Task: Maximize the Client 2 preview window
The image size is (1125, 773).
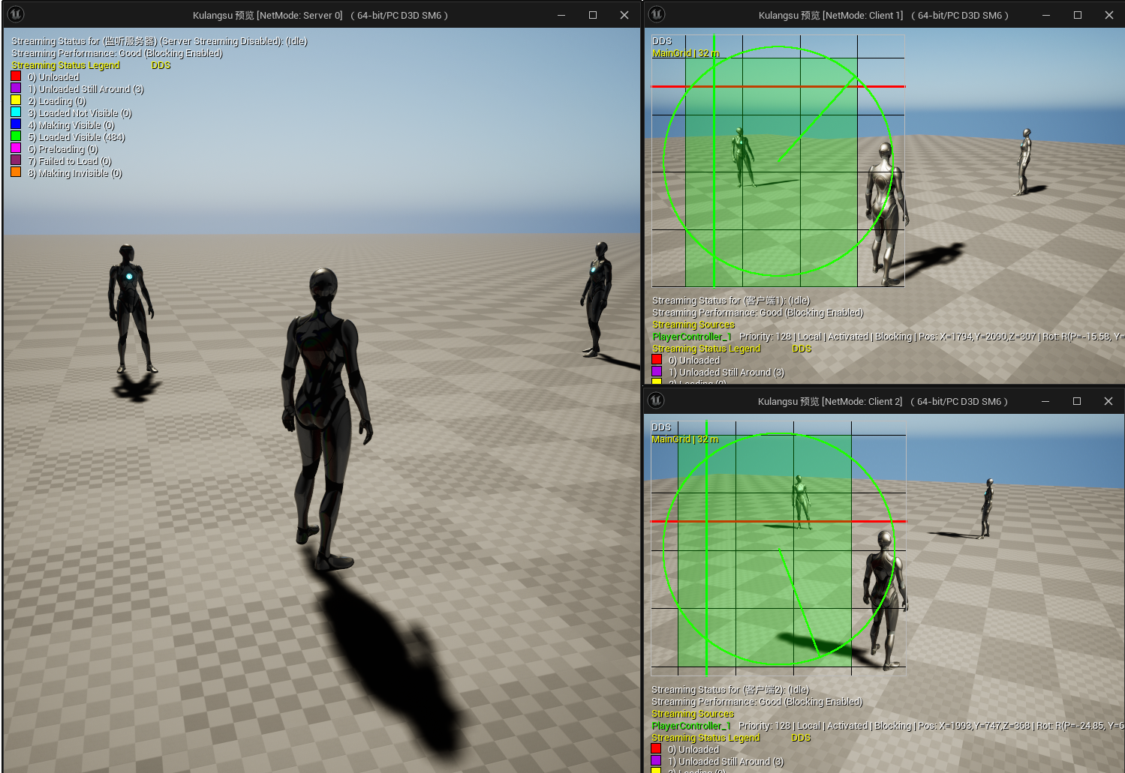Action: [x=1077, y=401]
